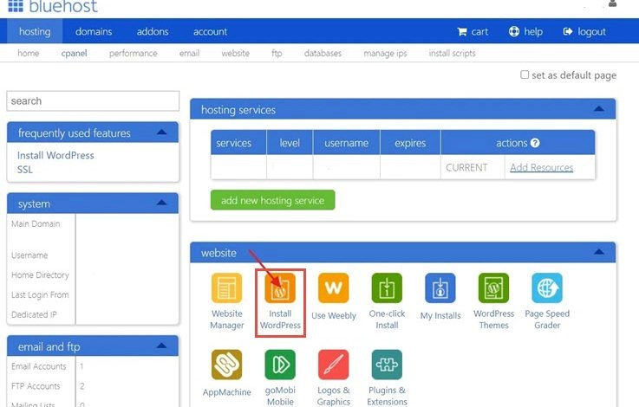
Task: Click the Home Directory label
Action: click(40, 275)
